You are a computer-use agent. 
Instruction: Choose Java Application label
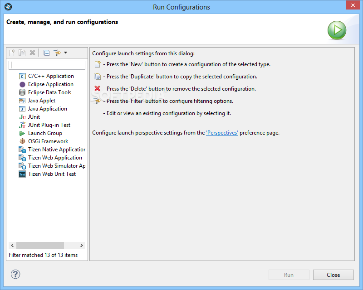(x=48, y=109)
